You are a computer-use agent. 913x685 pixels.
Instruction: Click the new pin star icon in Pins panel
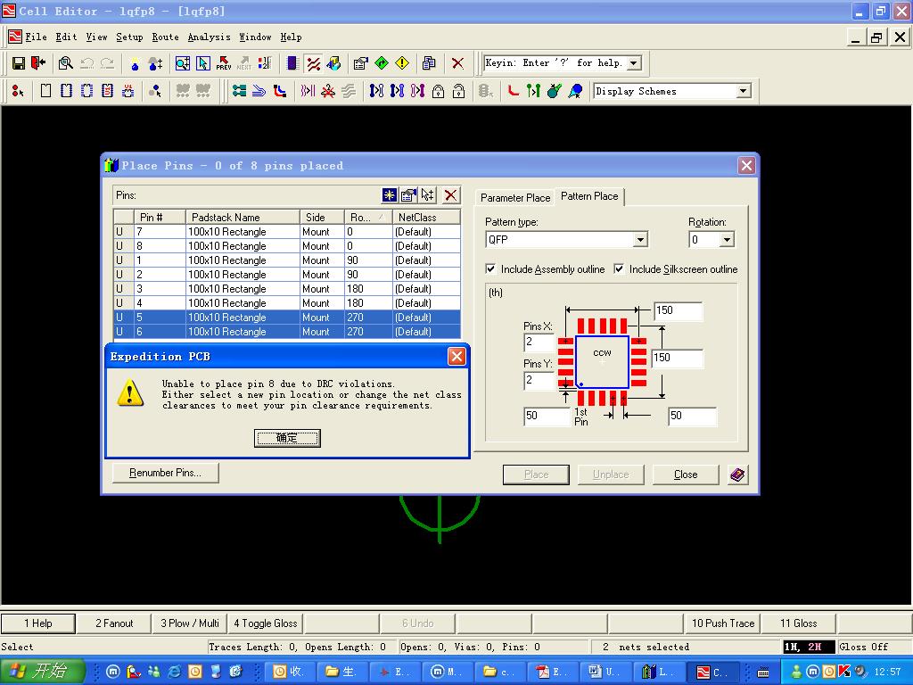pyautogui.click(x=390, y=195)
